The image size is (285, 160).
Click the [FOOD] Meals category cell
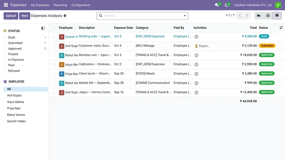pyautogui.click(x=145, y=73)
